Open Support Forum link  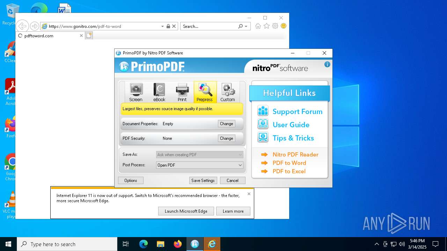298,112
